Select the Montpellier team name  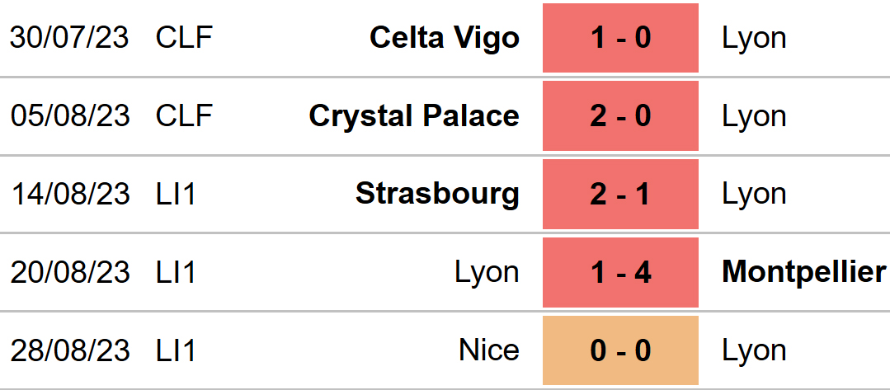pos(803,272)
